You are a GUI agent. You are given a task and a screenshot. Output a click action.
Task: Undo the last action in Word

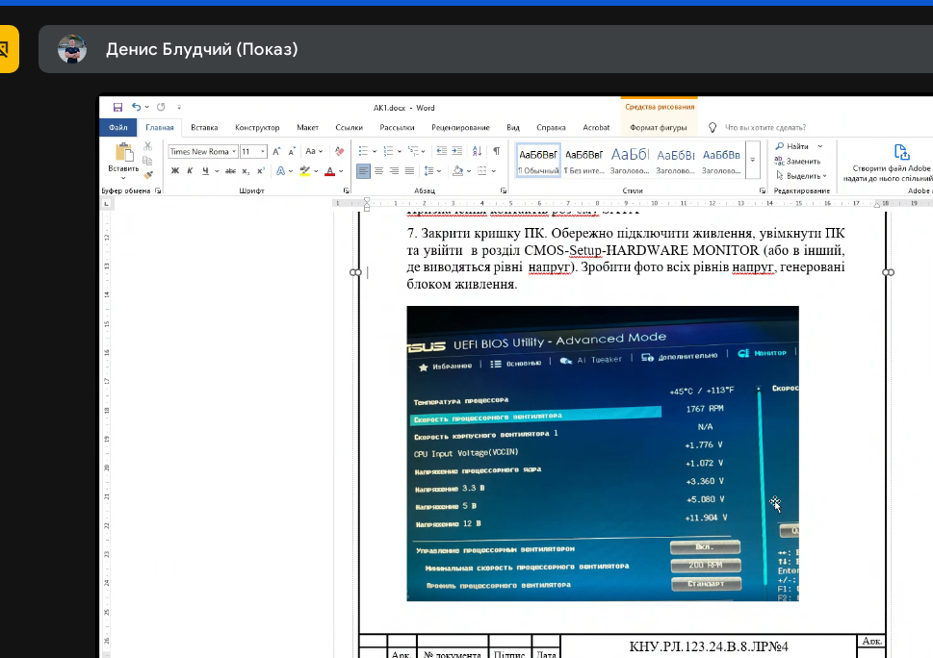pos(137,108)
